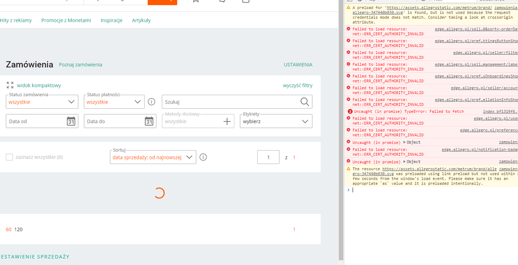Viewport: 518px width, 265px height.
Task: Click info icon beside Status płatności
Action: pyautogui.click(x=151, y=102)
